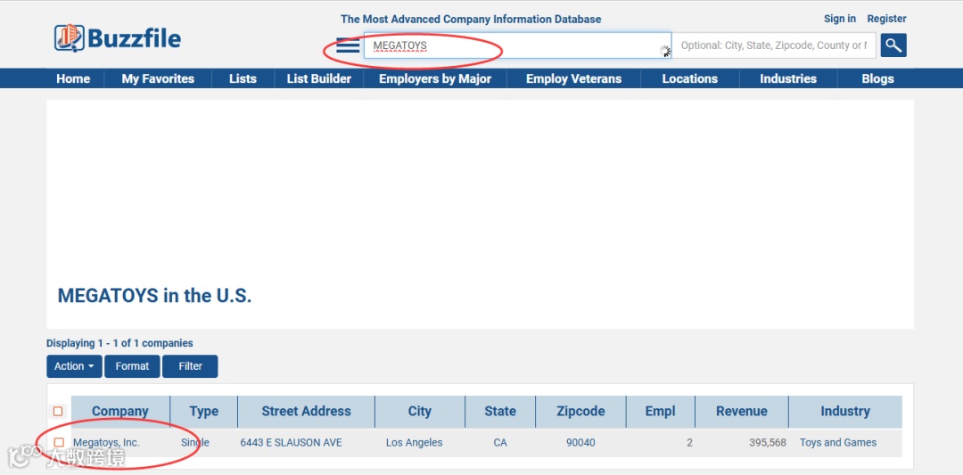Click the Format button
Viewport: 963px width, 475px height.
point(132,366)
